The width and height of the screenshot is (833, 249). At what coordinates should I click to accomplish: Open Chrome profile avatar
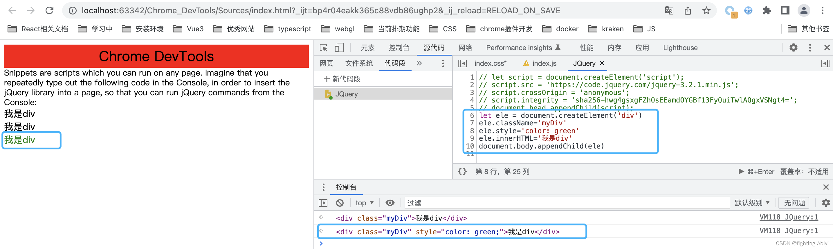804,11
